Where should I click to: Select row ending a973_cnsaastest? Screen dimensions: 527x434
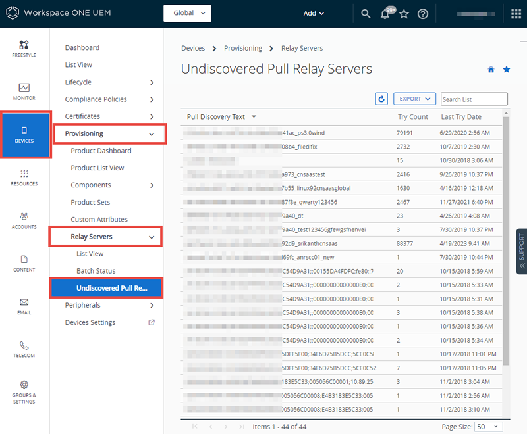341,174
